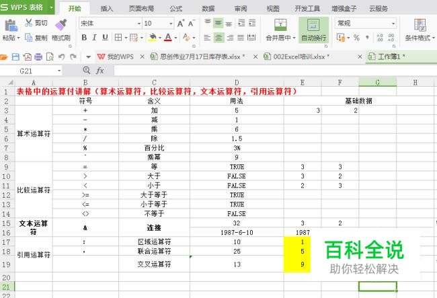This screenshot has width=437, height=298.
Task: Close the 002Excel培训.xlsx tab
Action: coord(360,57)
